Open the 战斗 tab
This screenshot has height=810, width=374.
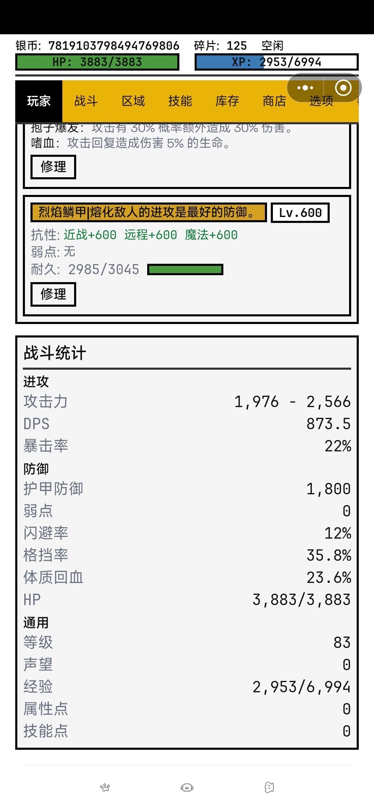point(86,101)
